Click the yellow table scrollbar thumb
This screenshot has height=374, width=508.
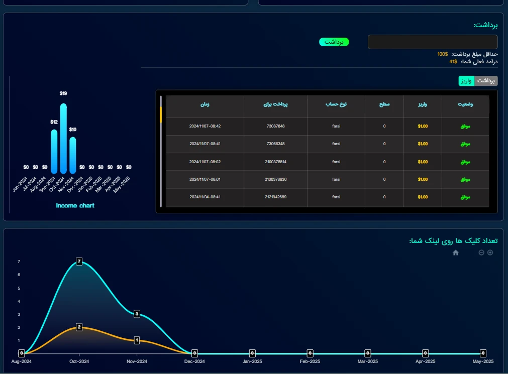161,114
